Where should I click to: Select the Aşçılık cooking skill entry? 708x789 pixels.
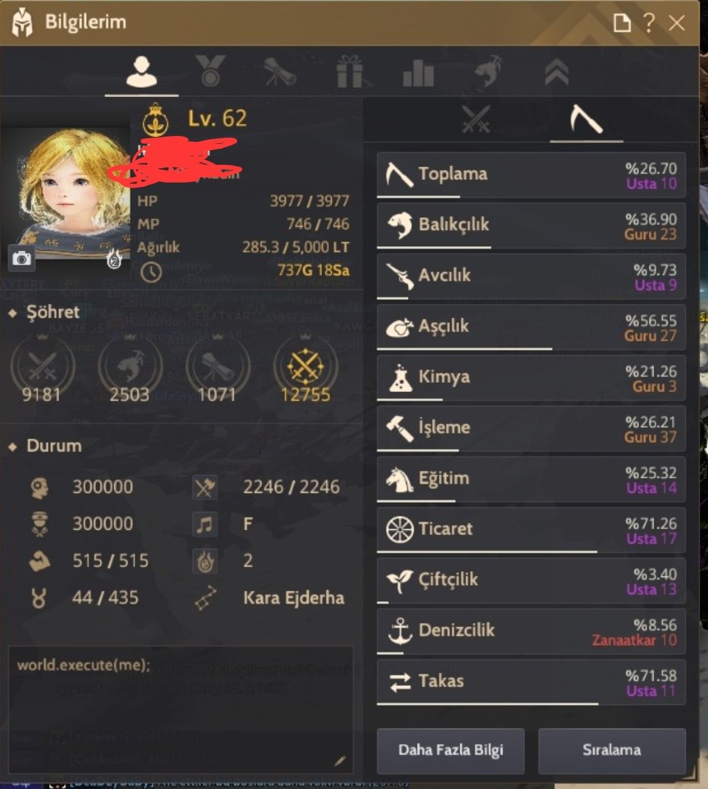click(531, 327)
